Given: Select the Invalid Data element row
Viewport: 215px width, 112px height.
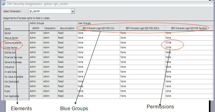Looking at the screenshot, I should point(16,72).
